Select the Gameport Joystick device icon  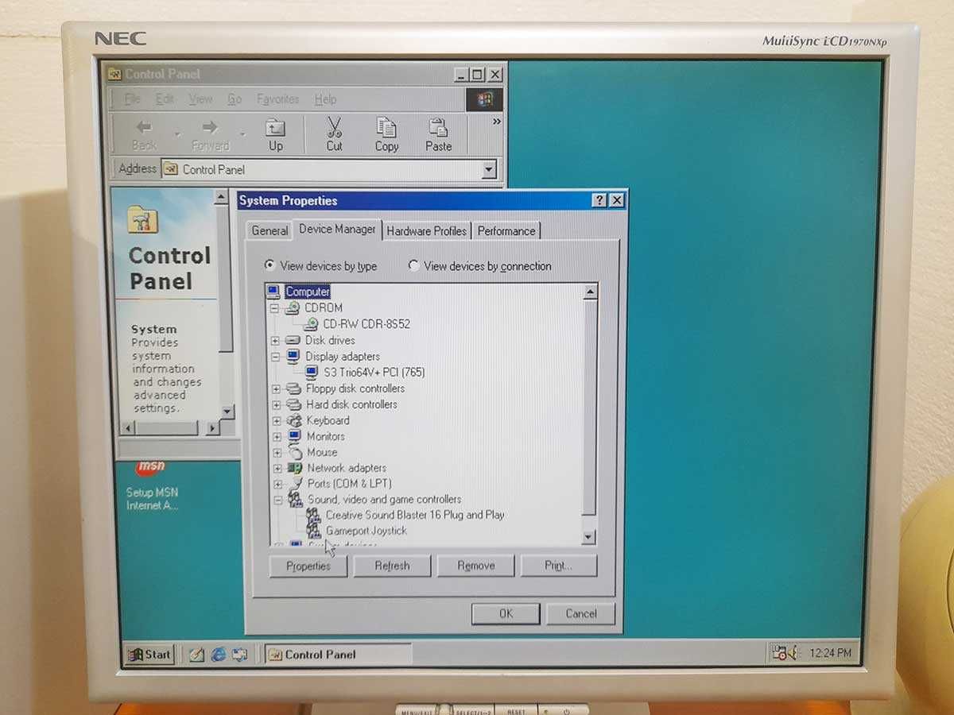point(313,530)
